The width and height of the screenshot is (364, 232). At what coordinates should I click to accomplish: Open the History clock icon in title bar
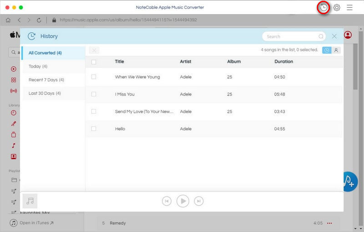click(x=324, y=8)
